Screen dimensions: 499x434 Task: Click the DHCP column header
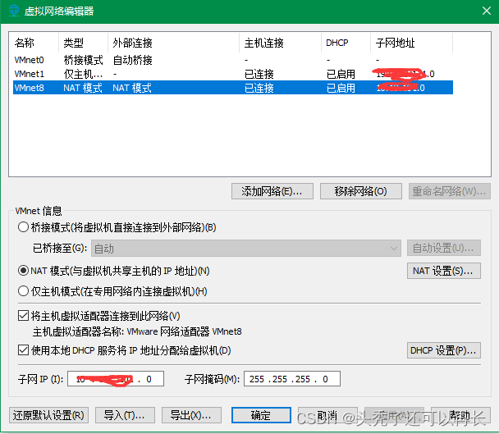click(x=346, y=43)
